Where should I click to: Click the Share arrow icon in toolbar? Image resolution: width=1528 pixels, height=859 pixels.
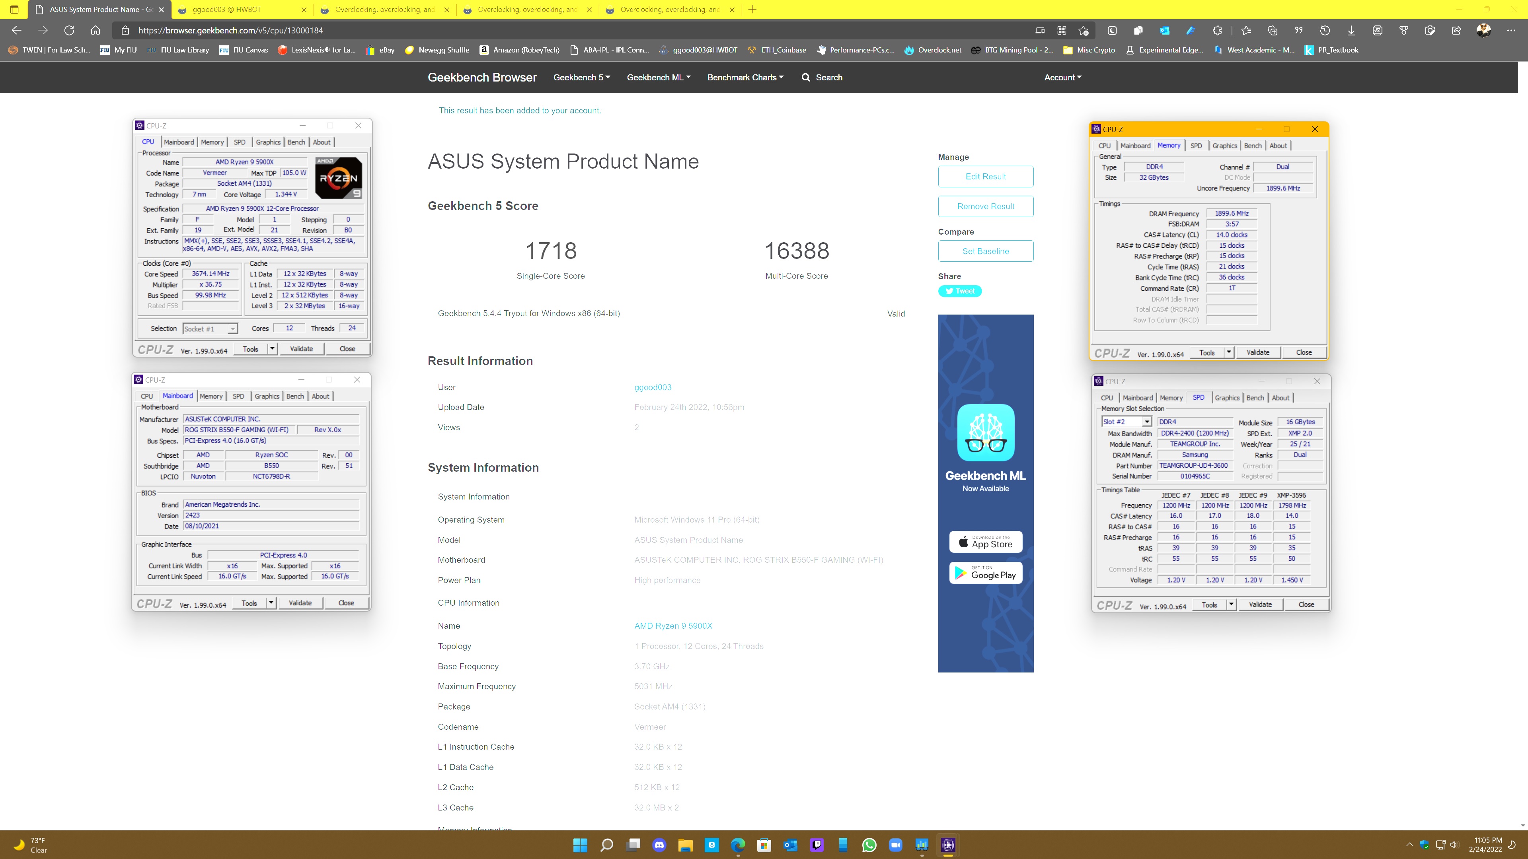[x=1456, y=30]
